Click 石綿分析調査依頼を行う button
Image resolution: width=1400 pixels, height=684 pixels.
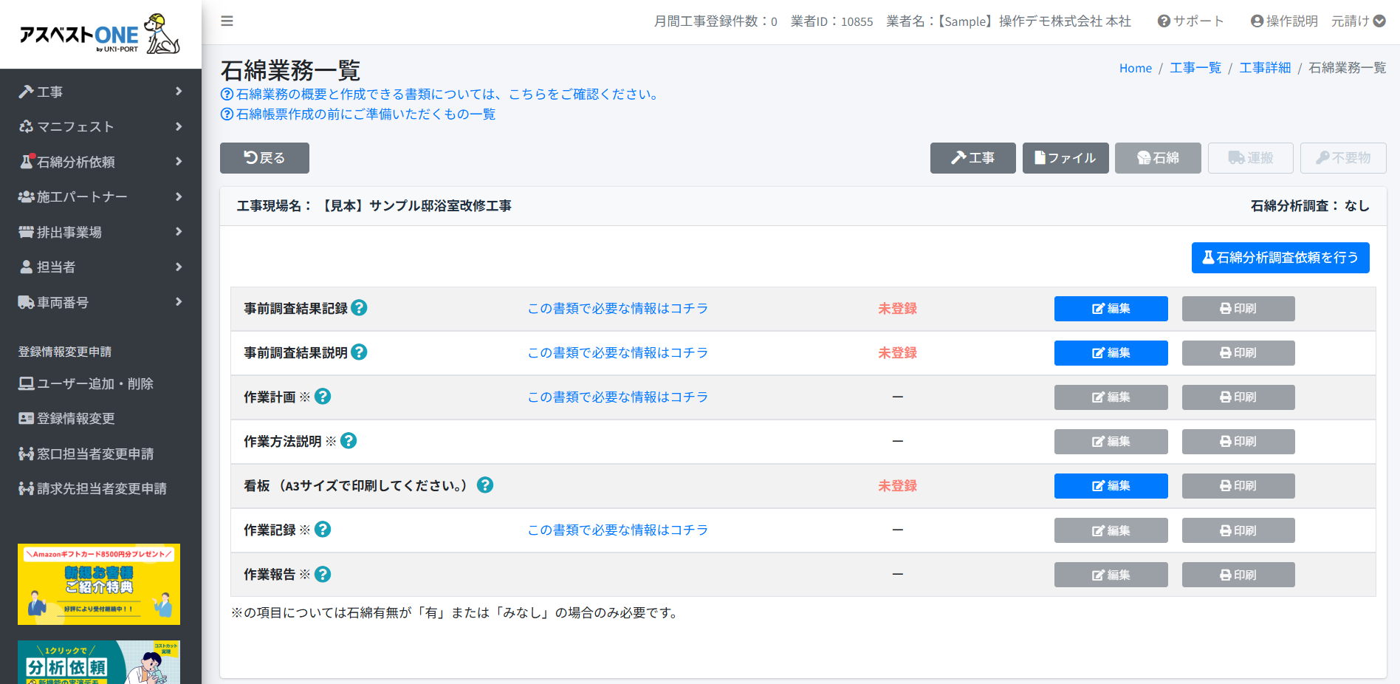(1280, 258)
